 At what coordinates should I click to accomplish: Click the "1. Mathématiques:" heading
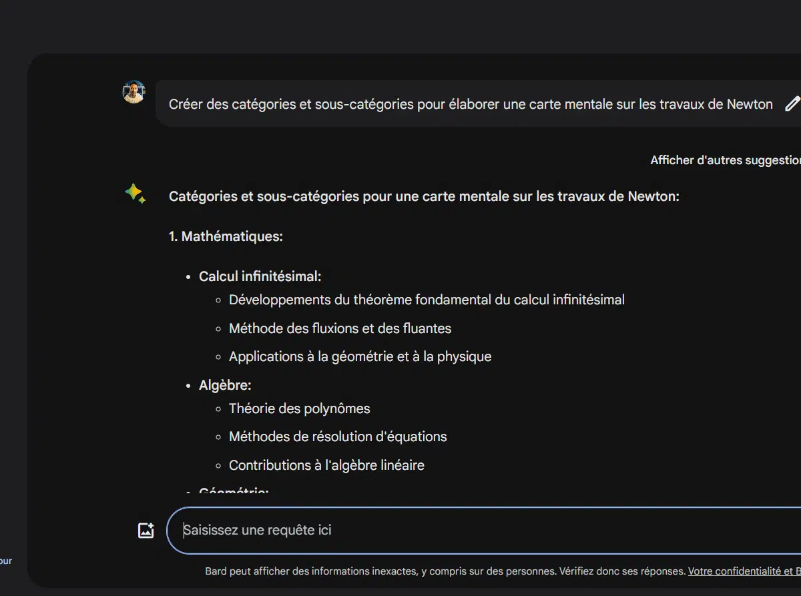click(x=226, y=236)
